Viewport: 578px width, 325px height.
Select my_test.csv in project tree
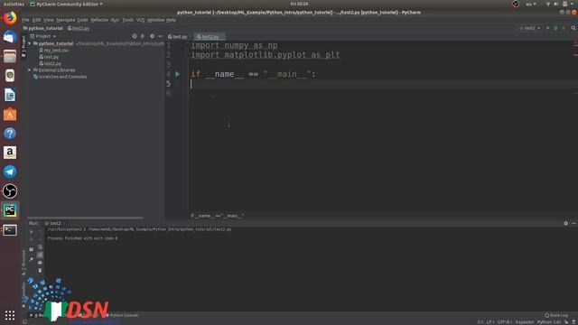coord(54,51)
